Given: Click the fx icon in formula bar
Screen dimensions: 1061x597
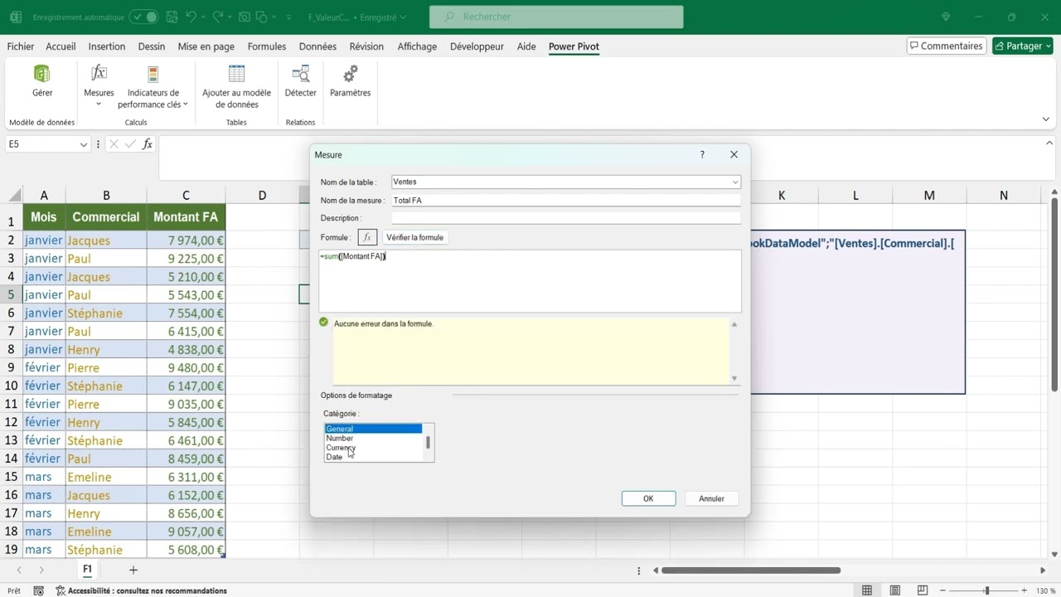Looking at the screenshot, I should click(148, 144).
